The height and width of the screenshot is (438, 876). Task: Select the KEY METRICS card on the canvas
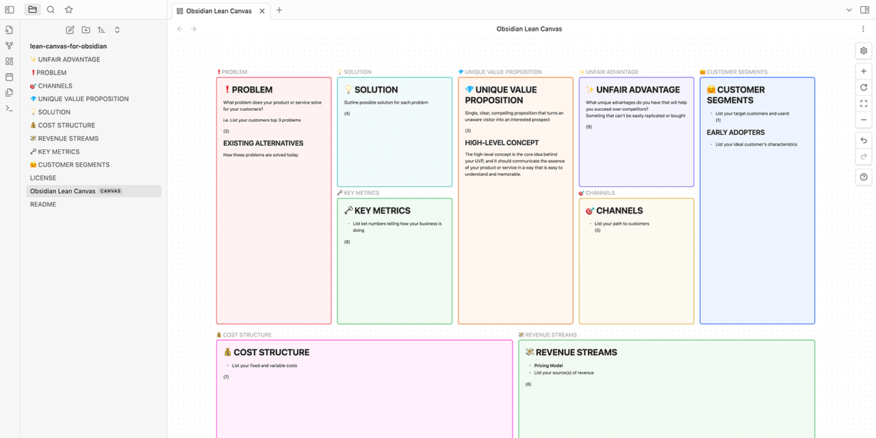click(394, 260)
